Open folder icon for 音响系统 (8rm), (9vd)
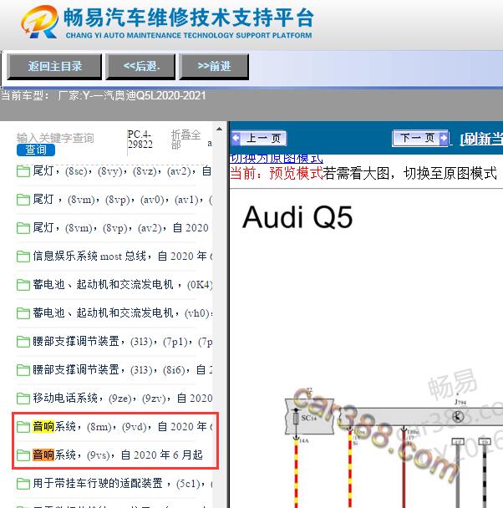 coord(23,427)
